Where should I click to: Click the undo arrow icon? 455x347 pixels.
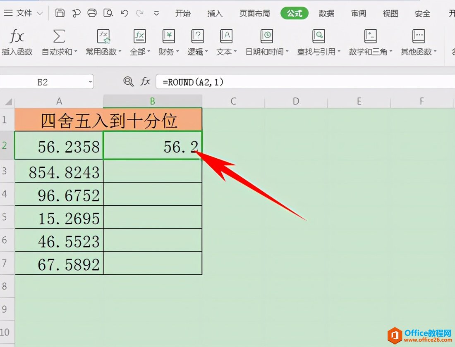125,13
